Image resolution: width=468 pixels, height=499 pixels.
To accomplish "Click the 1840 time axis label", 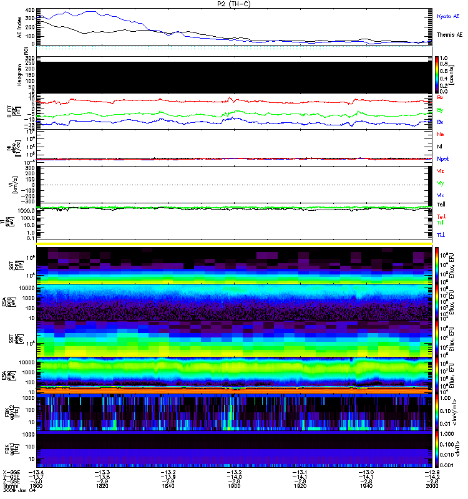I will coord(168,486).
